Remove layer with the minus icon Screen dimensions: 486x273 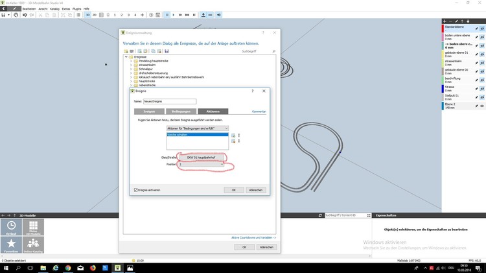[450, 21]
